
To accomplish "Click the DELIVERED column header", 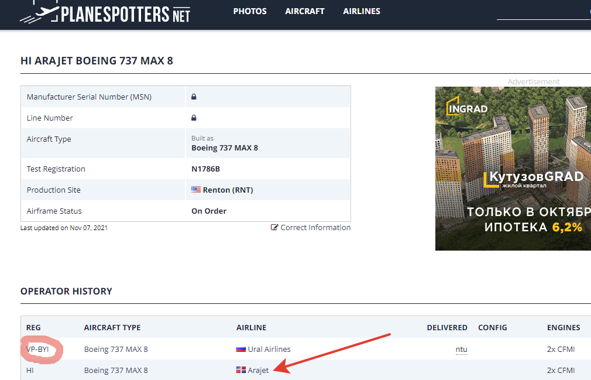I will click(447, 328).
